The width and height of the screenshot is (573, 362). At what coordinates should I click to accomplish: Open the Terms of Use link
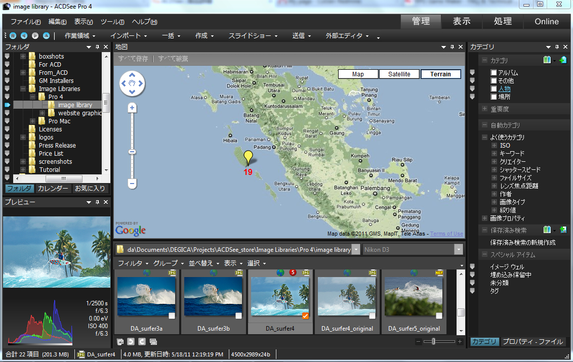[x=446, y=234]
